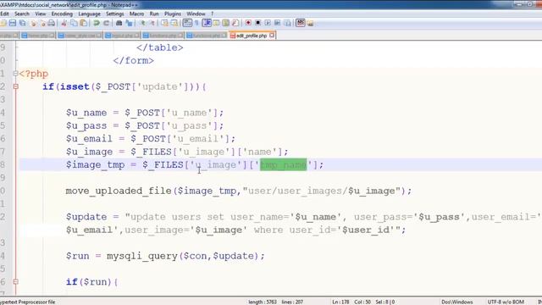Click the move_uploaded_file function name
Viewport: 542px width, 305px height.
[119, 191]
